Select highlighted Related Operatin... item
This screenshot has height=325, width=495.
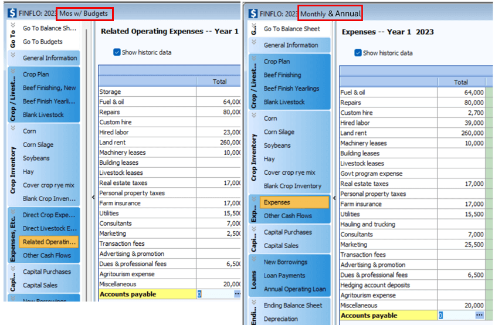pyautogui.click(x=49, y=242)
